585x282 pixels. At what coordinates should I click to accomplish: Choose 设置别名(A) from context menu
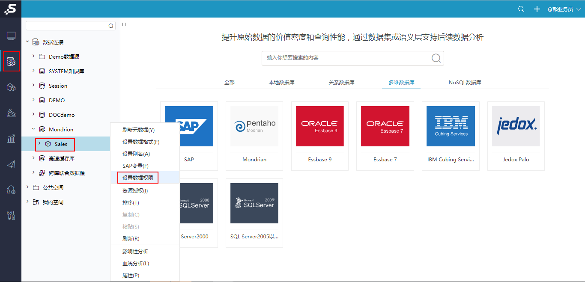pyautogui.click(x=145, y=154)
